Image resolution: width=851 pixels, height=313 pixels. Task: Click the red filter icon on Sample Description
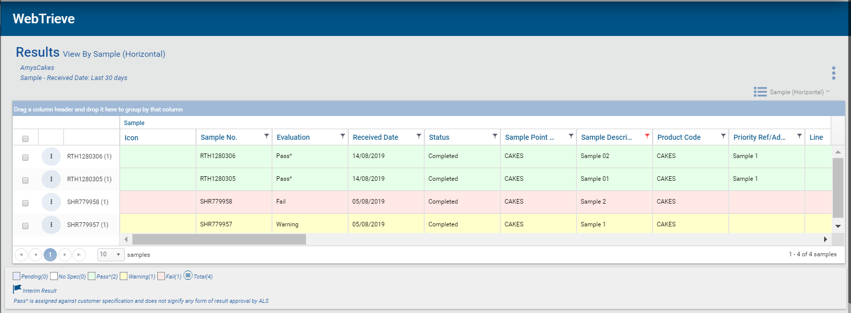647,136
